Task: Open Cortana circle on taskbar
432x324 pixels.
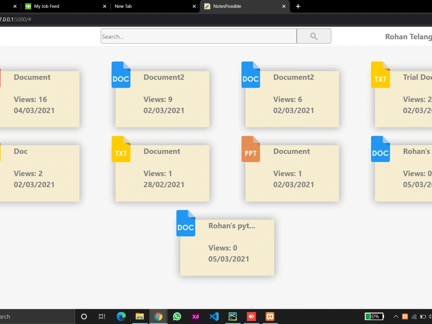Action: coord(84,317)
